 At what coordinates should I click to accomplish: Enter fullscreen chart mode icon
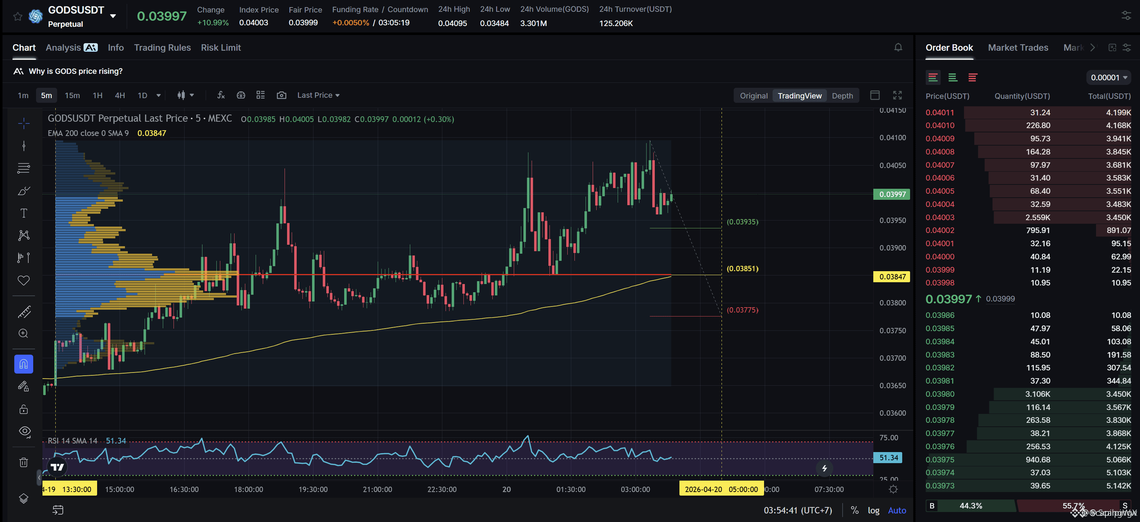898,95
